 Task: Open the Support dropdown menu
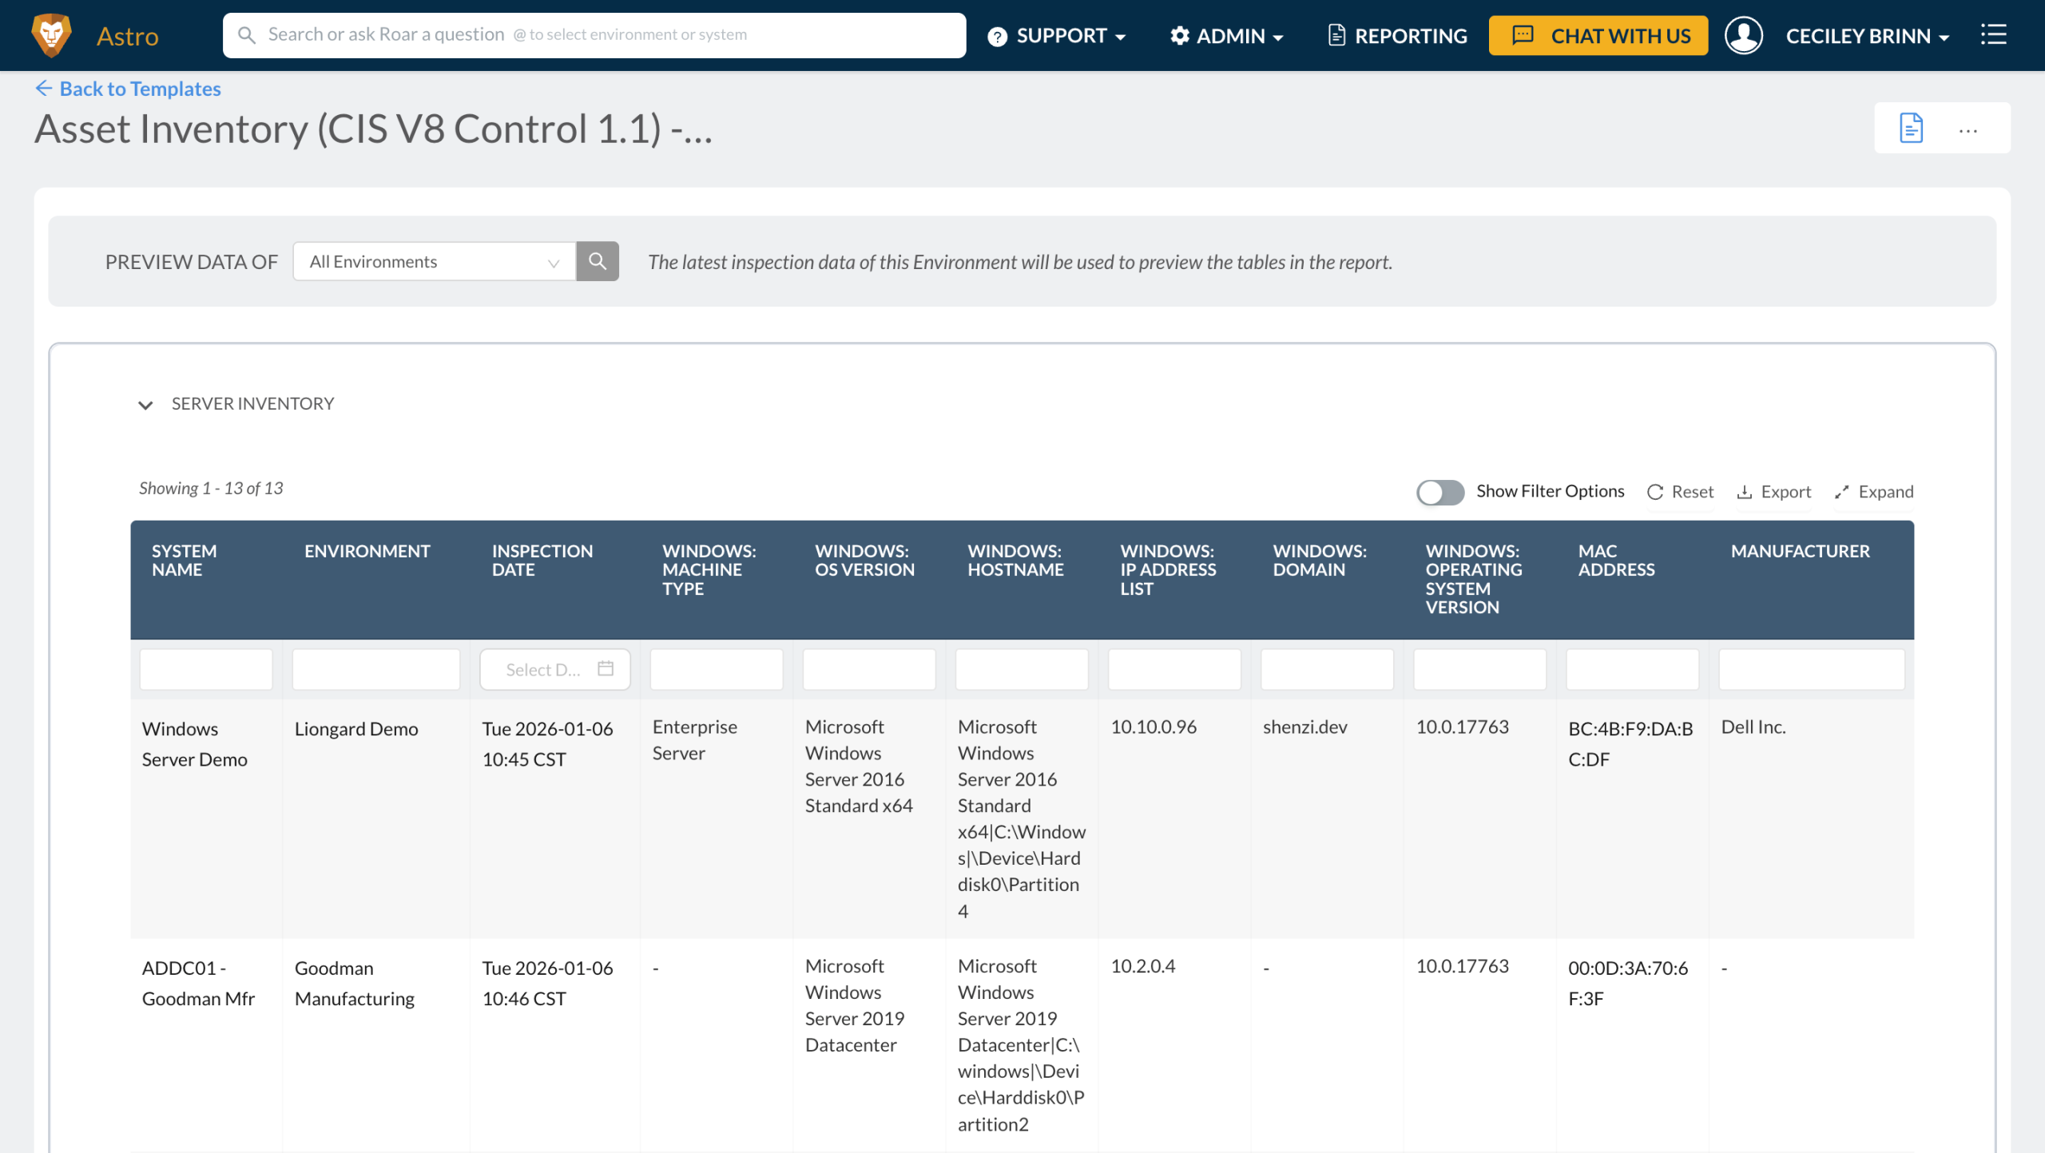click(1057, 36)
